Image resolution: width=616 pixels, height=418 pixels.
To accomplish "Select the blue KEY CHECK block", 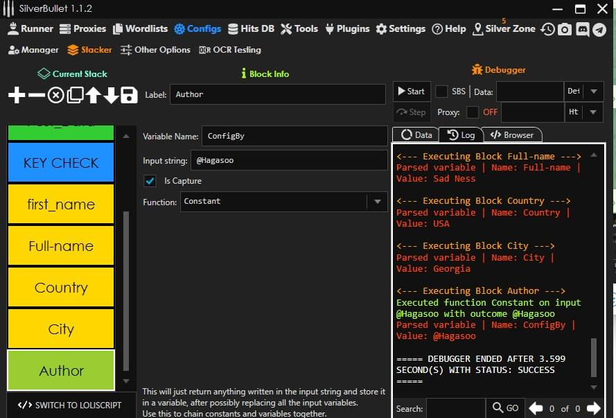I will tap(61, 163).
